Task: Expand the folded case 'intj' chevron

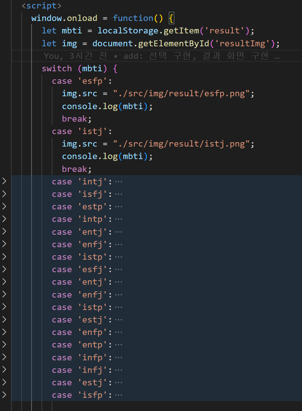Action: 4,181
